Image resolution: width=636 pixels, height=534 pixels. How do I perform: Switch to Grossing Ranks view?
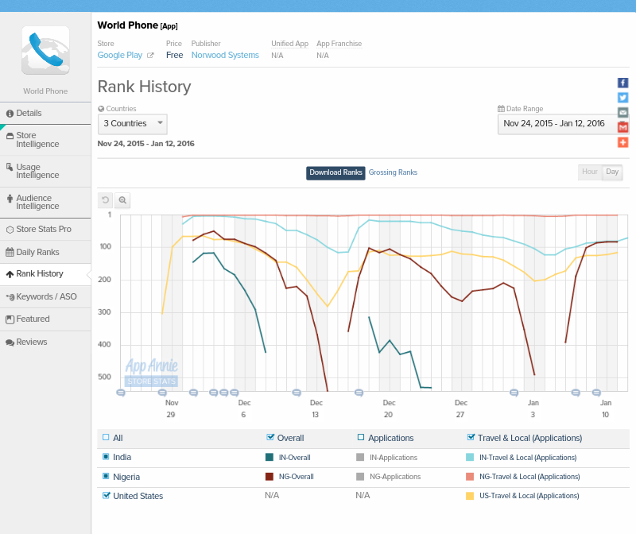(393, 172)
